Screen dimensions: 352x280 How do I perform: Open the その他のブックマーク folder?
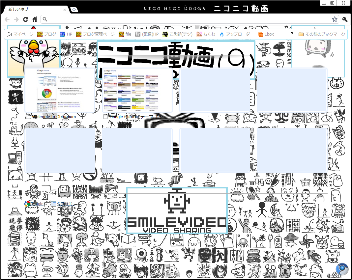coord(322,34)
